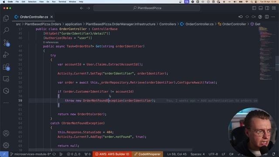Click the hexagon icon in activity bar
Screen dimensions: 279x157
(6, 91)
